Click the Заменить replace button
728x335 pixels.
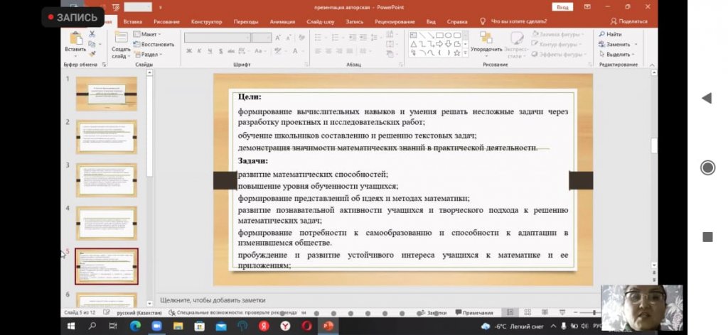click(618, 45)
